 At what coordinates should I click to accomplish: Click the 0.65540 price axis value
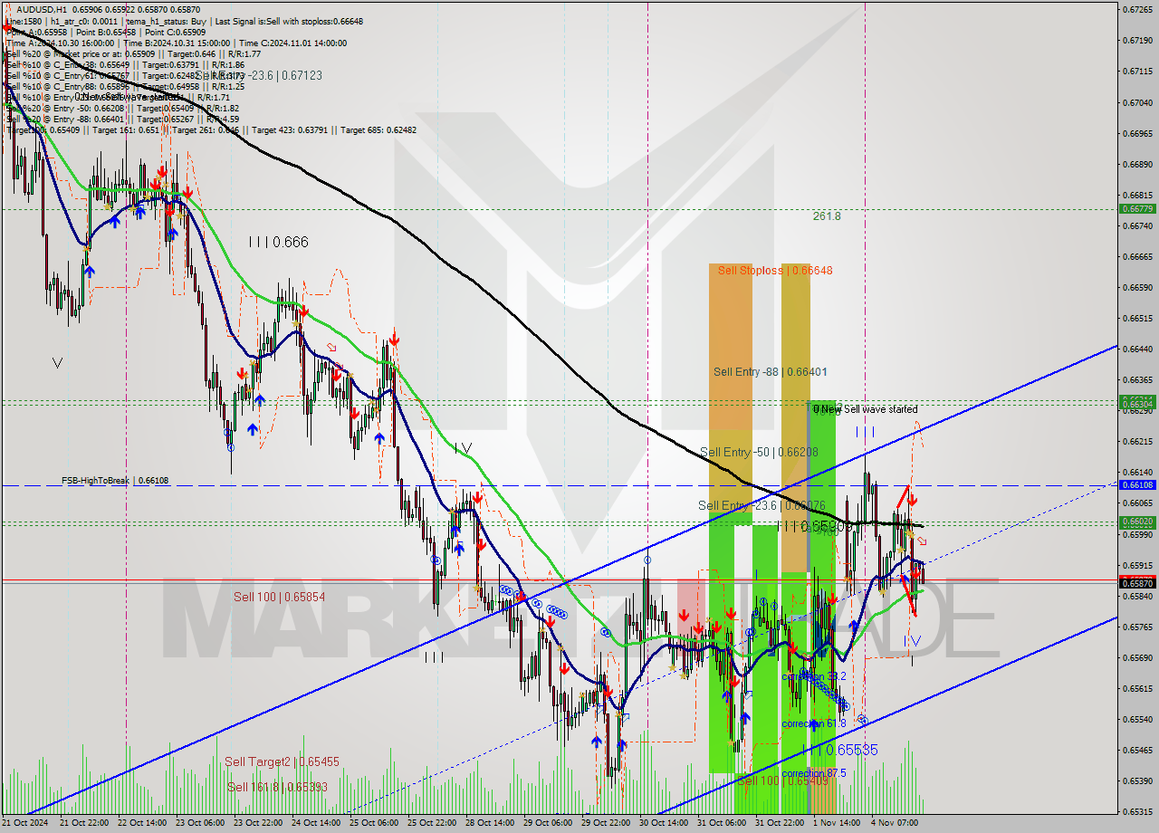1137,719
